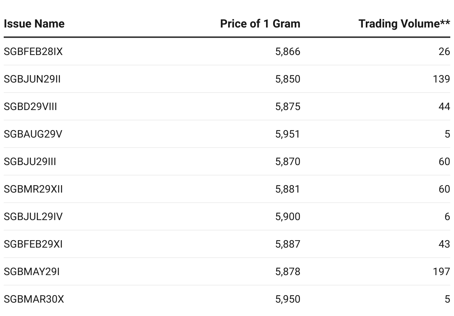This screenshot has height=316, width=454.
Task: Select the SGBAUG29V issue name
Action: [33, 134]
